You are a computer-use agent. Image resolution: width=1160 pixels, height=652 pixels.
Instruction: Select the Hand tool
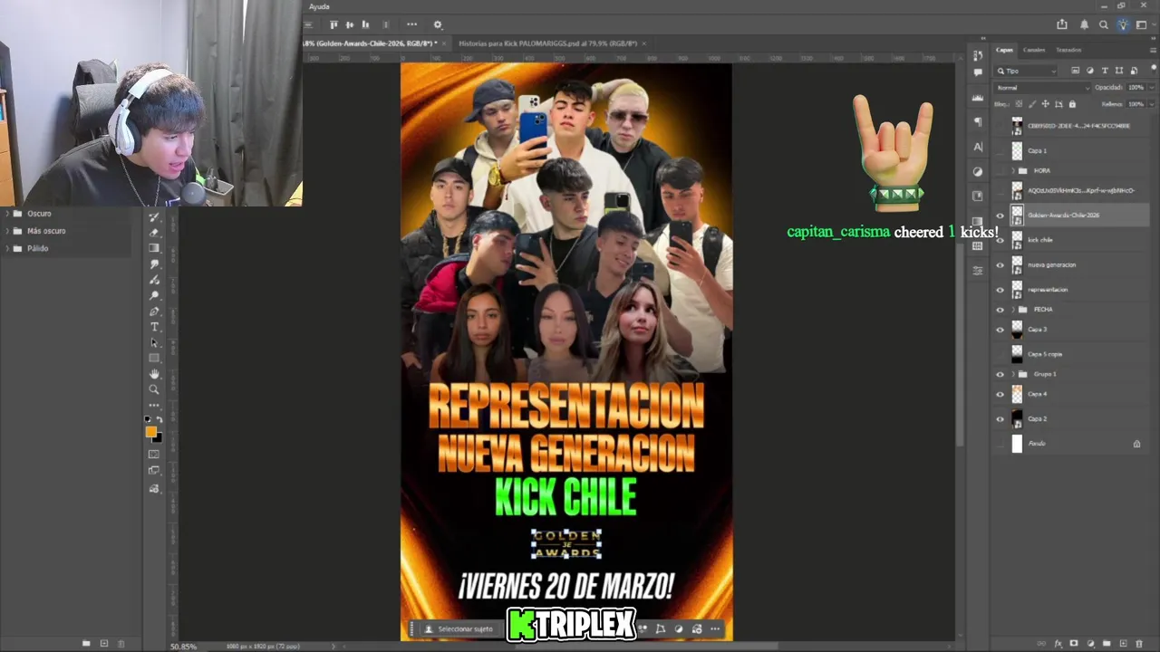point(154,373)
